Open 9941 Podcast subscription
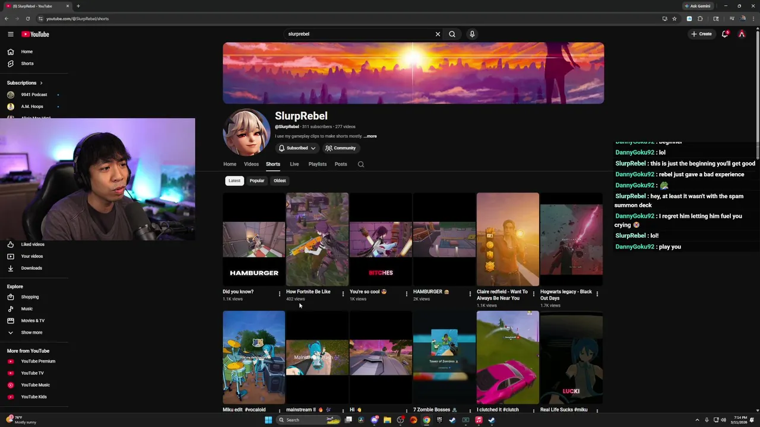760x427 pixels. (x=34, y=95)
